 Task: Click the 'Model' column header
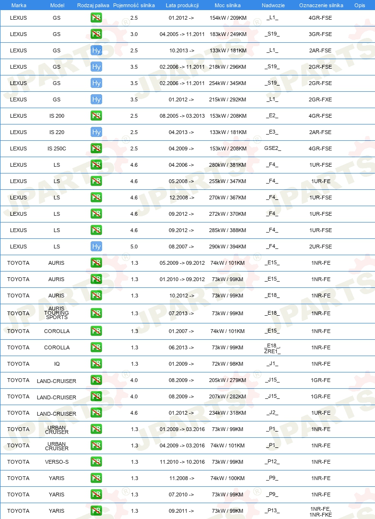coord(57,5)
